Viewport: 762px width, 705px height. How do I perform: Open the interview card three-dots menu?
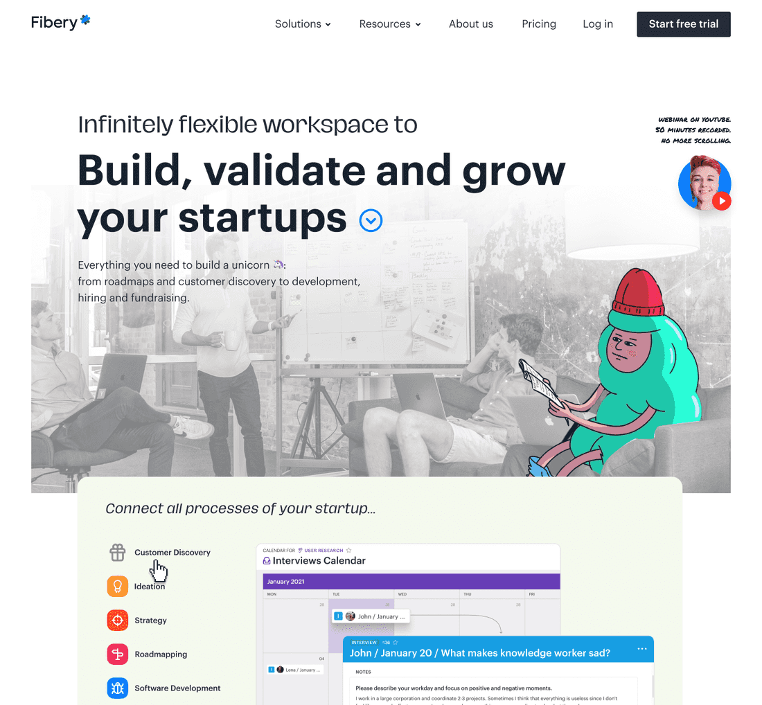pyautogui.click(x=642, y=649)
